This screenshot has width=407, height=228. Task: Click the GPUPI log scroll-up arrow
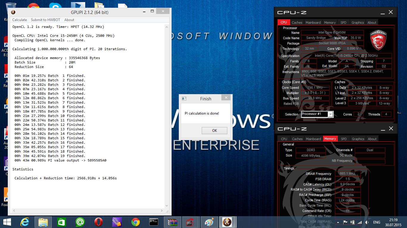tap(167, 27)
